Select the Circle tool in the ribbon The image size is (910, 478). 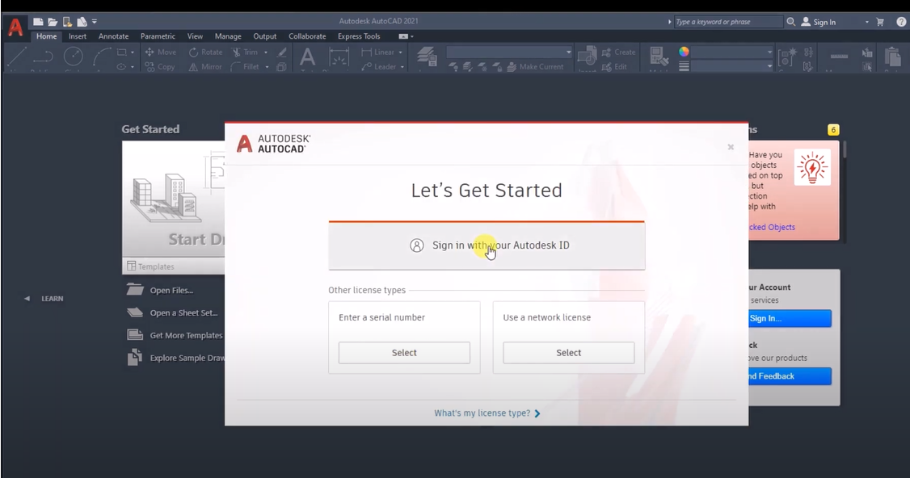(x=73, y=57)
